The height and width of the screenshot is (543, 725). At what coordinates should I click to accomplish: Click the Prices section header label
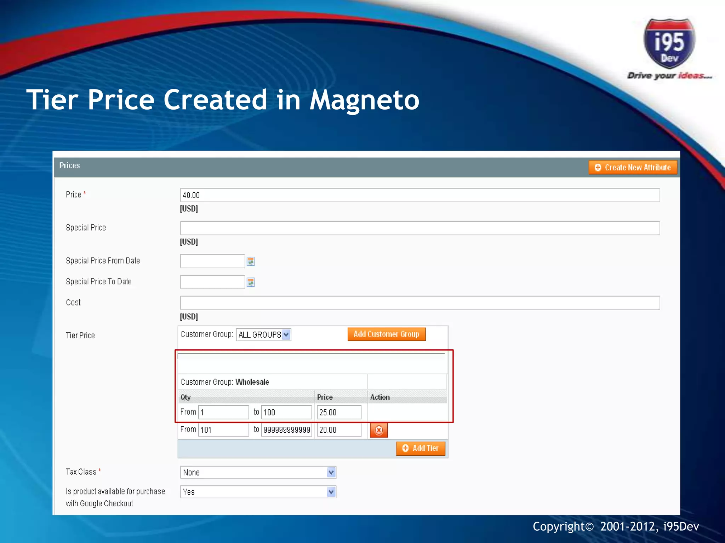(70, 165)
